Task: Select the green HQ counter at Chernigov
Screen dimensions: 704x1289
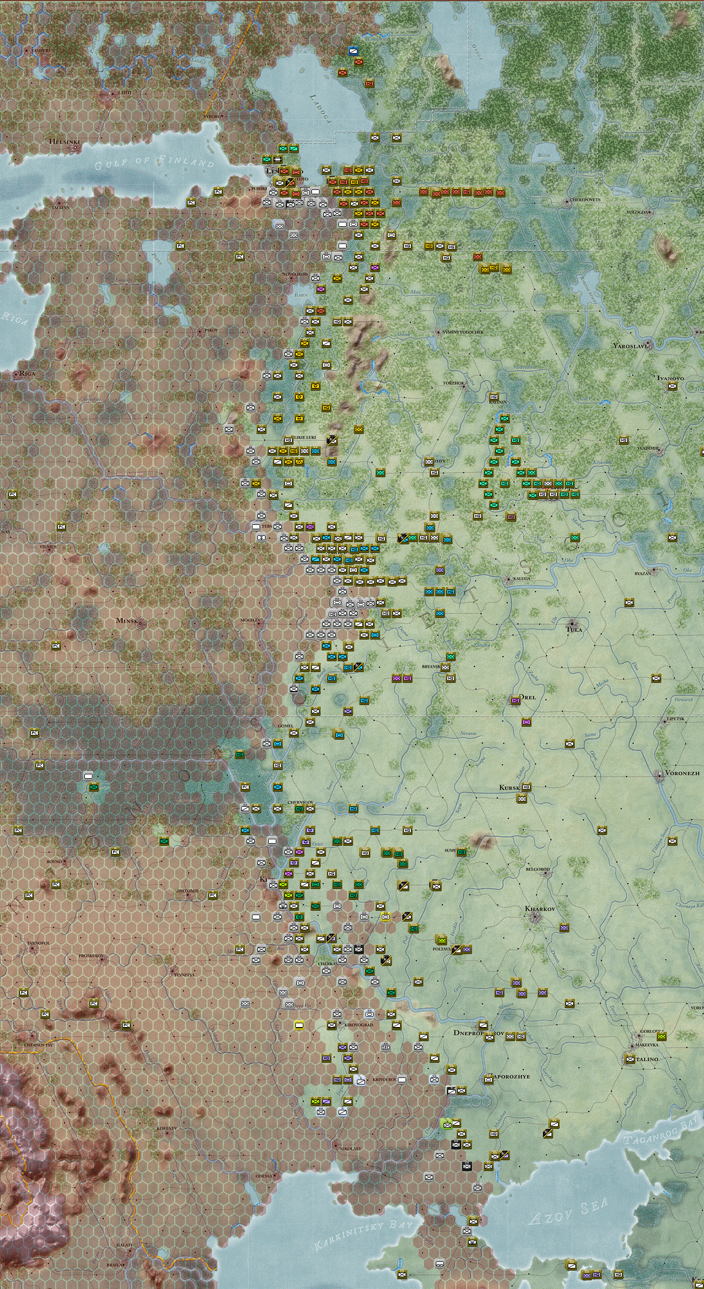Action: point(299,808)
